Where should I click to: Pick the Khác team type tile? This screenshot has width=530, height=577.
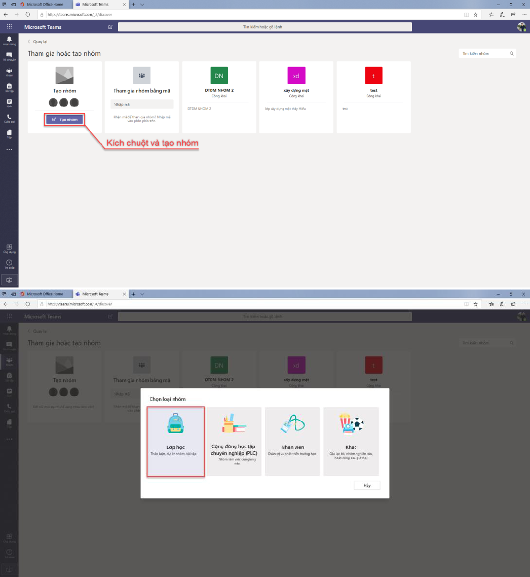coord(351,442)
